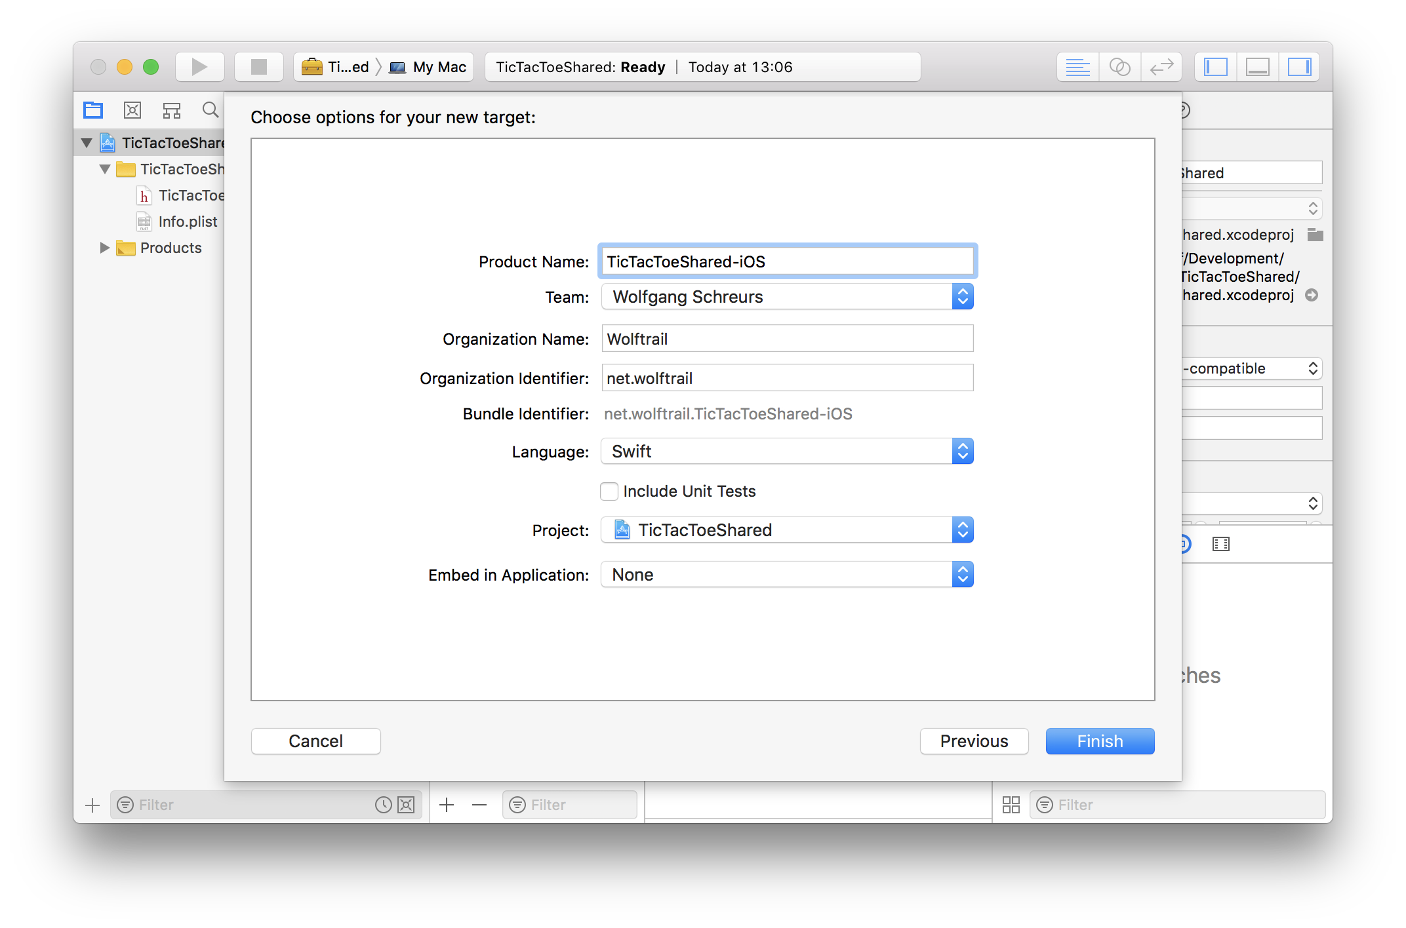Screen dimensions: 1406x928
Task: Open the Embed in Application dropdown
Action: coord(787,575)
